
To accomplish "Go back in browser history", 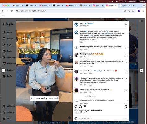I will [3, 11].
